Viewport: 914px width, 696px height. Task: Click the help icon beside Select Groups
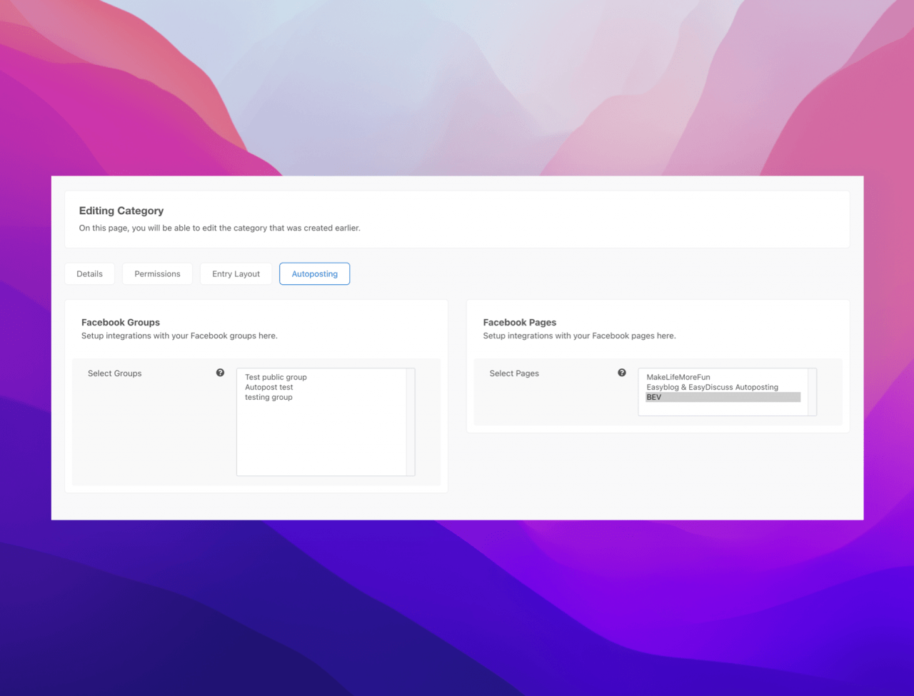tap(220, 373)
